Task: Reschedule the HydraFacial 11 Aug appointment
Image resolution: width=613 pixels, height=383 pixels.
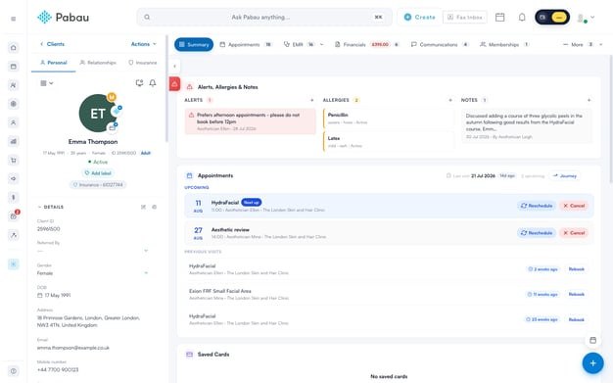Action: 537,206
